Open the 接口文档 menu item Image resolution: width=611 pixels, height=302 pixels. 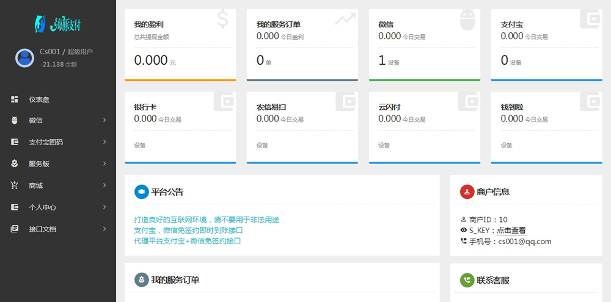pos(43,229)
